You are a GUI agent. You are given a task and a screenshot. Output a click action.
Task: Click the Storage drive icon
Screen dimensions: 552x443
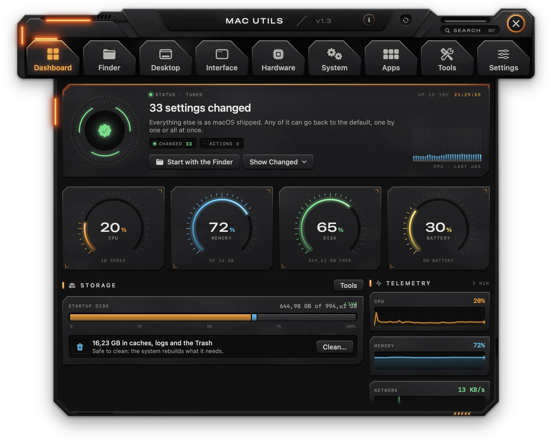pos(72,285)
